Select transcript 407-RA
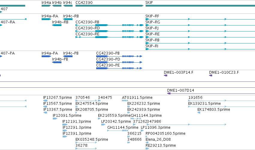The width and height of the screenshot is (255, 150). 1,25
